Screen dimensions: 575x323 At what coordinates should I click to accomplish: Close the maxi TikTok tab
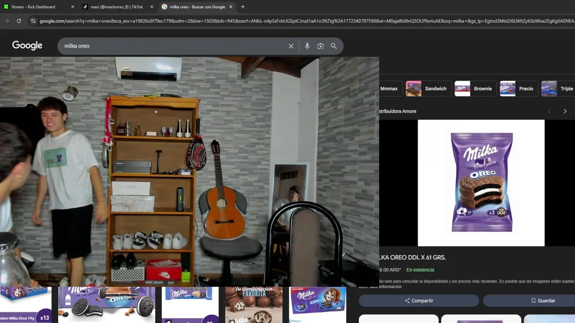coord(152,7)
